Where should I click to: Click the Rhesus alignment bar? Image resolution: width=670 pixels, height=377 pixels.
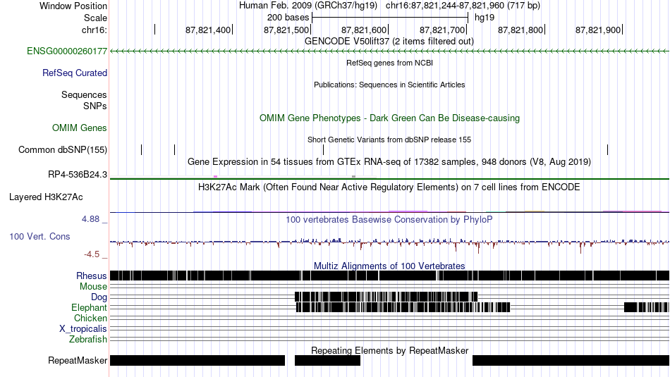pos(390,276)
